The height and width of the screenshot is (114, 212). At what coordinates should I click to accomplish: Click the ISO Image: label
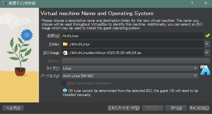pyautogui.click(x=51, y=53)
